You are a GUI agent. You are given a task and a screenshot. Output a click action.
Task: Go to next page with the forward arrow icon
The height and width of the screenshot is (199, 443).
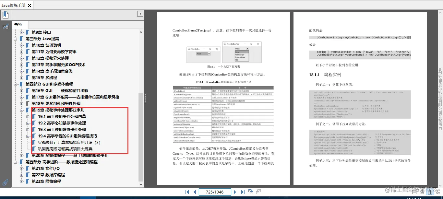coord(235,192)
